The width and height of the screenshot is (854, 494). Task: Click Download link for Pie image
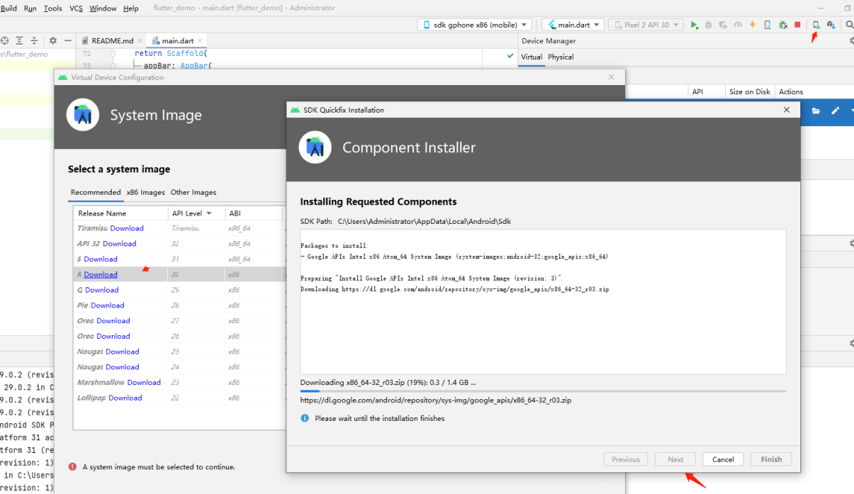coord(107,305)
